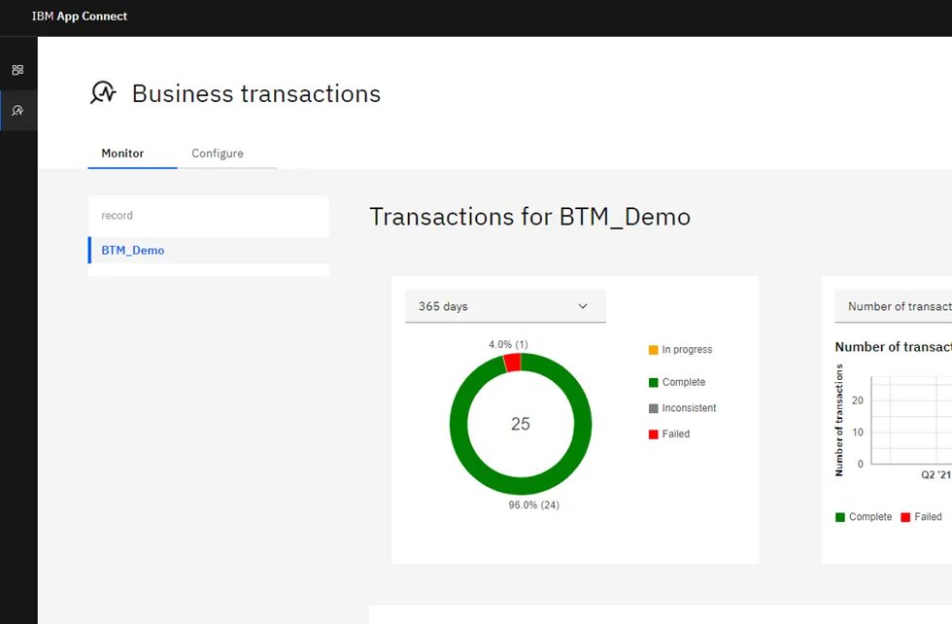Click the Transactions for BTM_Demo heading
The width and height of the screenshot is (952, 624).
[530, 217]
